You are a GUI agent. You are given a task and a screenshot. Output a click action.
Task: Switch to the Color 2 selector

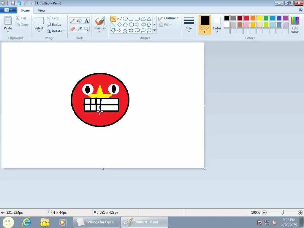tap(217, 25)
